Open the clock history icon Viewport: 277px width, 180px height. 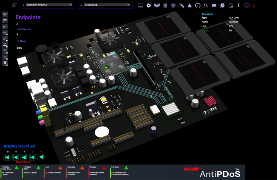222,5
